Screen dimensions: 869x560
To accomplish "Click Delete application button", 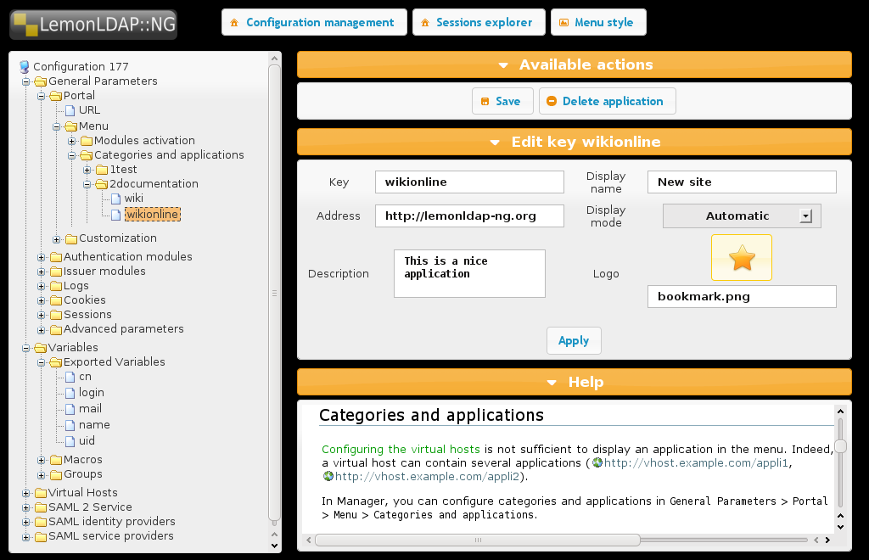I will (x=607, y=101).
